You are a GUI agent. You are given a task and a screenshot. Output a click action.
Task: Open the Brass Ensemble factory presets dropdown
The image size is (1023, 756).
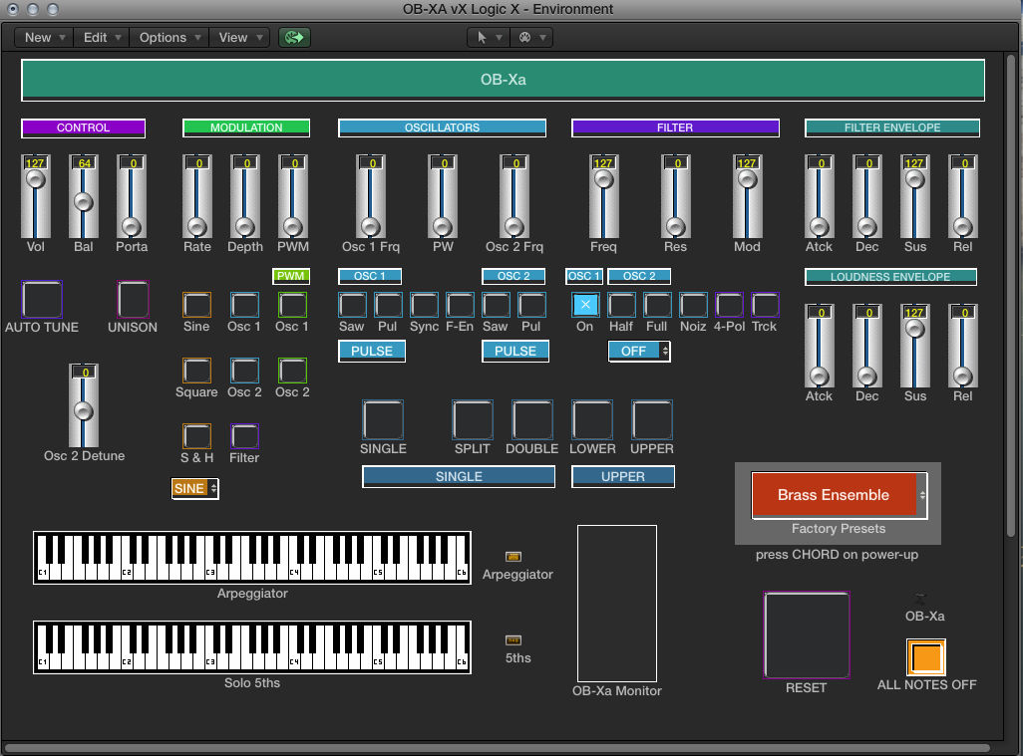pos(838,495)
